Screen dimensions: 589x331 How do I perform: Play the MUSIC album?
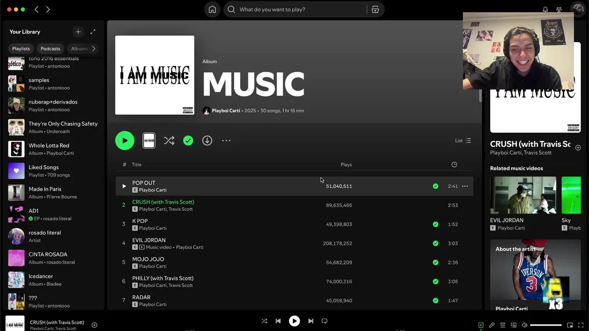(125, 141)
